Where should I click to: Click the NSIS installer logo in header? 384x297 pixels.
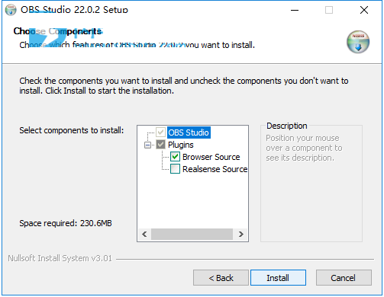tap(358, 42)
